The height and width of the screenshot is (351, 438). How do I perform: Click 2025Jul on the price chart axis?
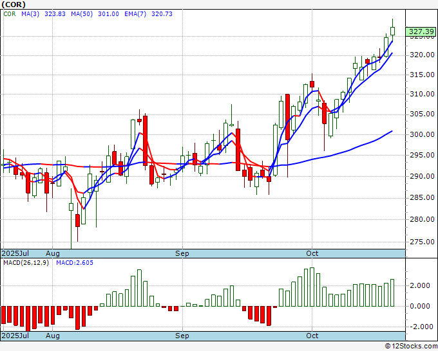click(15, 253)
